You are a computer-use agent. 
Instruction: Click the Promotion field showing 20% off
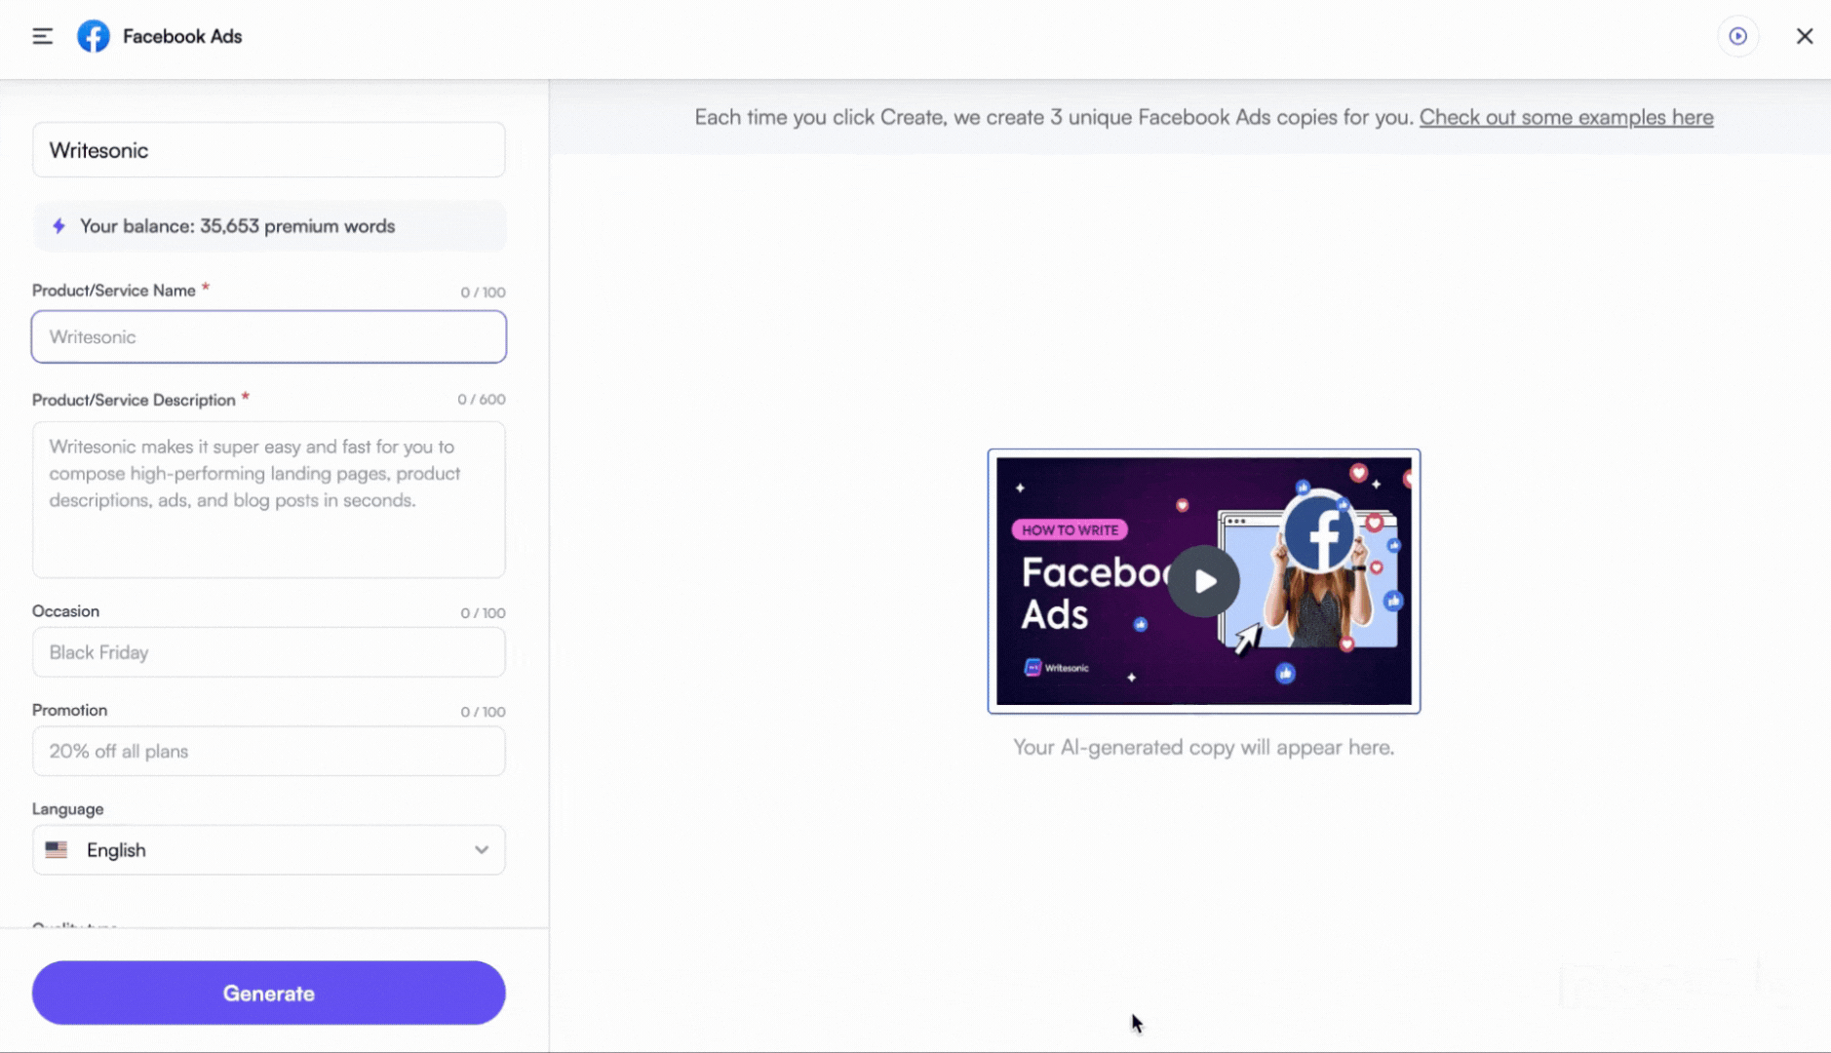268,751
